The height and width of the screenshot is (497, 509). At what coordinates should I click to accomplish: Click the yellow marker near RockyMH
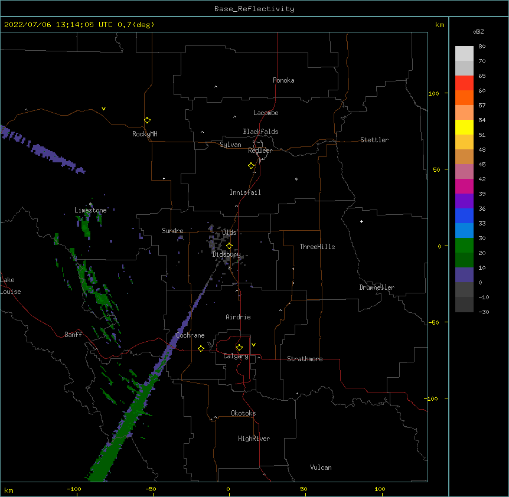coord(147,120)
